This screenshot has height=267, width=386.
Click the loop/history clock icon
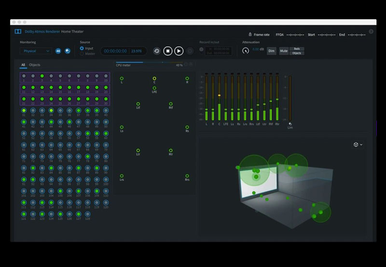[157, 51]
